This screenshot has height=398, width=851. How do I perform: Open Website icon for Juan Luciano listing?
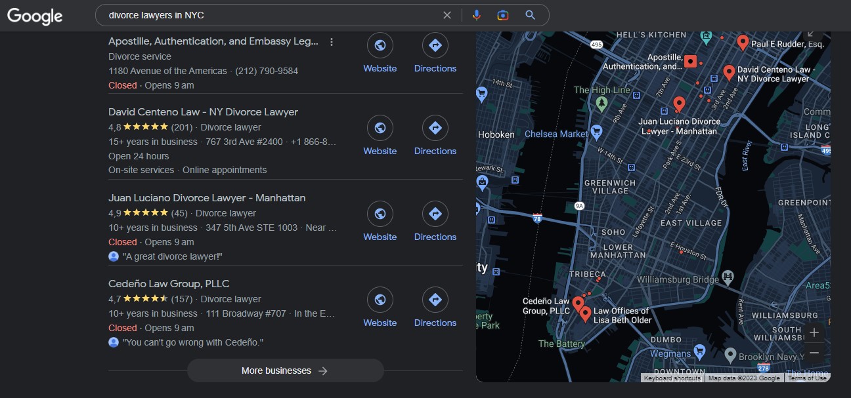(380, 214)
